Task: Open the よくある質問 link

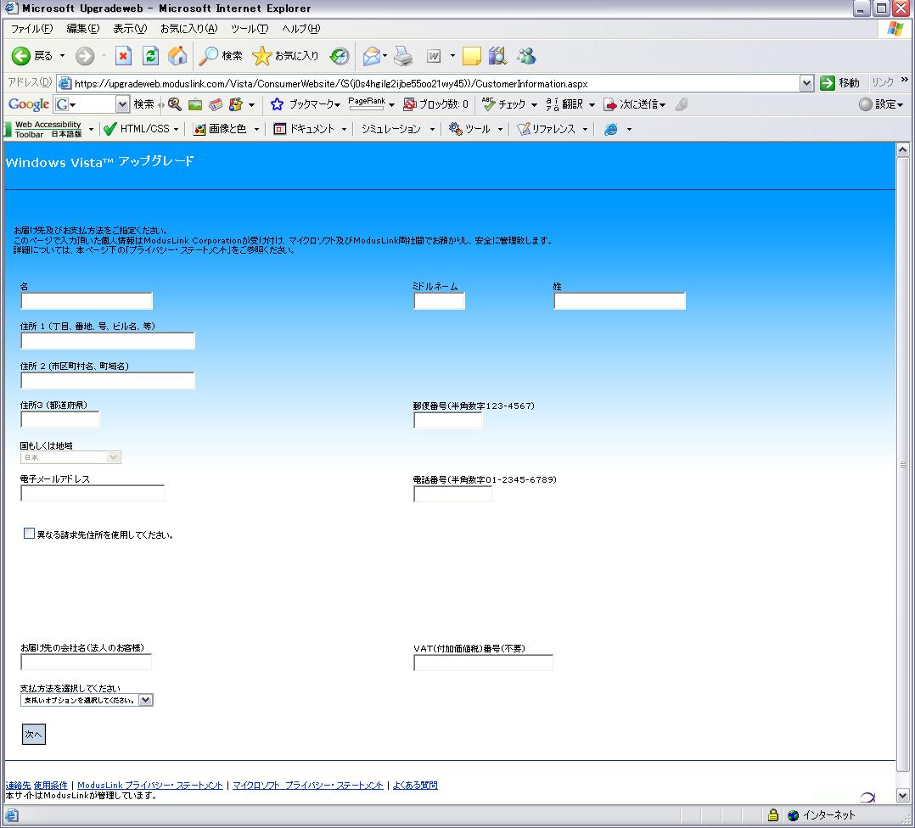Action: 415,786
